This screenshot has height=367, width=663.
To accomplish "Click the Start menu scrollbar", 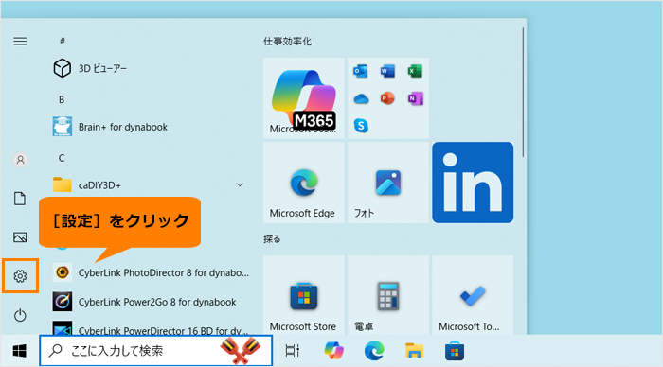I will 523,93.
